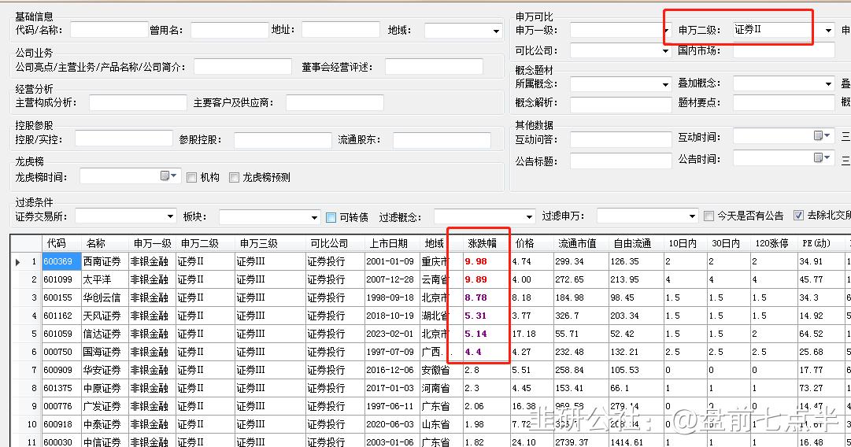This screenshot has width=851, height=447.
Task: Select stock code 601162 cell
Action: point(61,316)
